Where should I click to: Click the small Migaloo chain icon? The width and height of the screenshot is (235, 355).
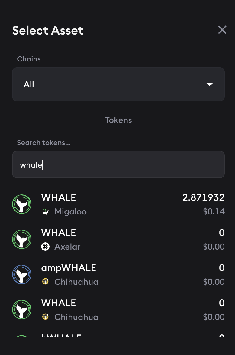pos(45,212)
